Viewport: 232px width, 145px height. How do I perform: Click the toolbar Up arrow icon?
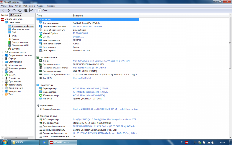[x=14, y=10]
